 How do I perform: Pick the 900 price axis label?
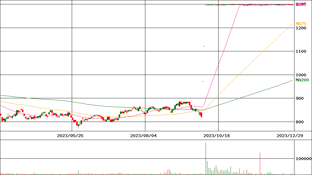coord(299,98)
